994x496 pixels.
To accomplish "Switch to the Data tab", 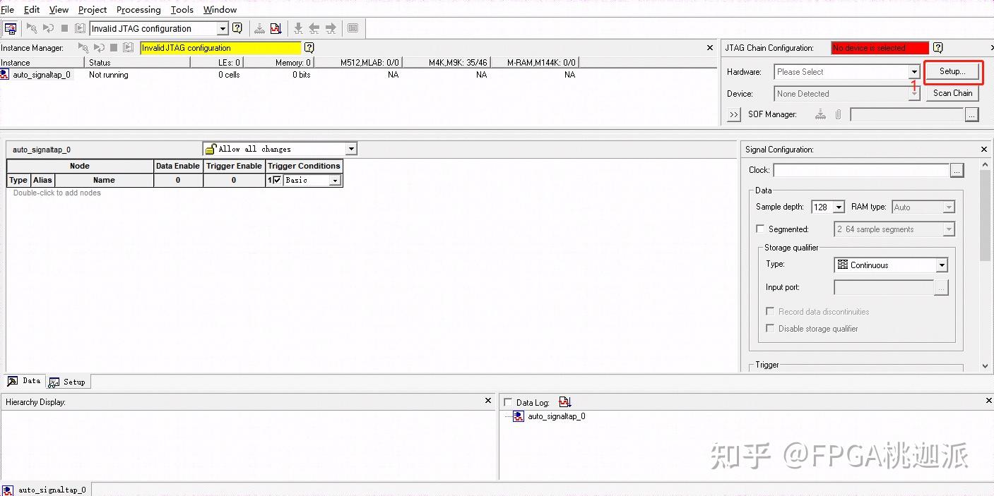I will click(x=24, y=381).
